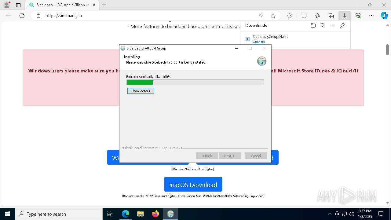Open the Collections icon
391x220 pixels.
point(331,16)
